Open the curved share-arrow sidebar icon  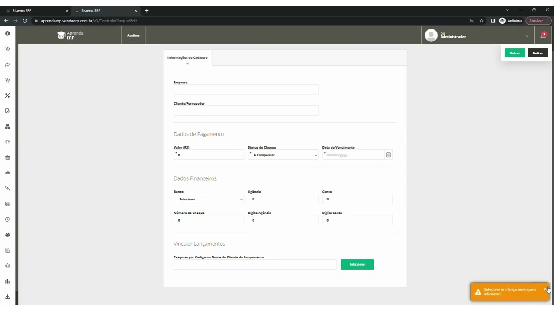coord(7,64)
